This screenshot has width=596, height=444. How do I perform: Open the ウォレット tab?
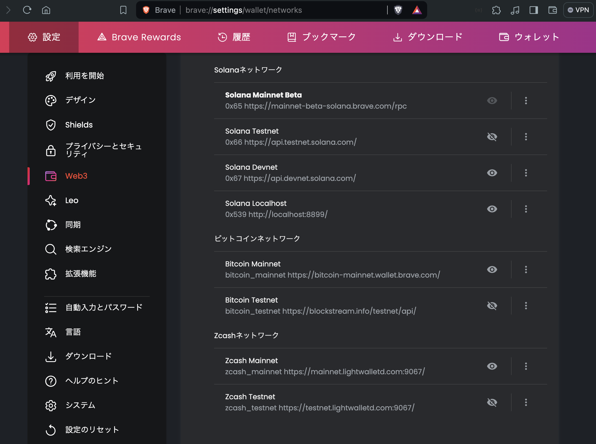pos(529,37)
